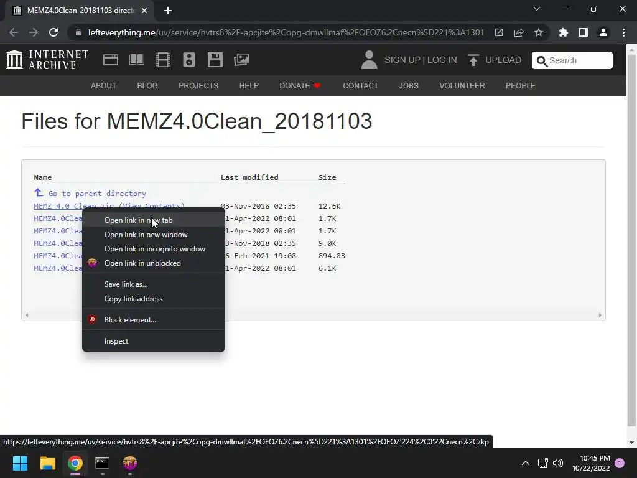637x478 pixels.
Task: Click the browser Back arrow
Action: 14,32
